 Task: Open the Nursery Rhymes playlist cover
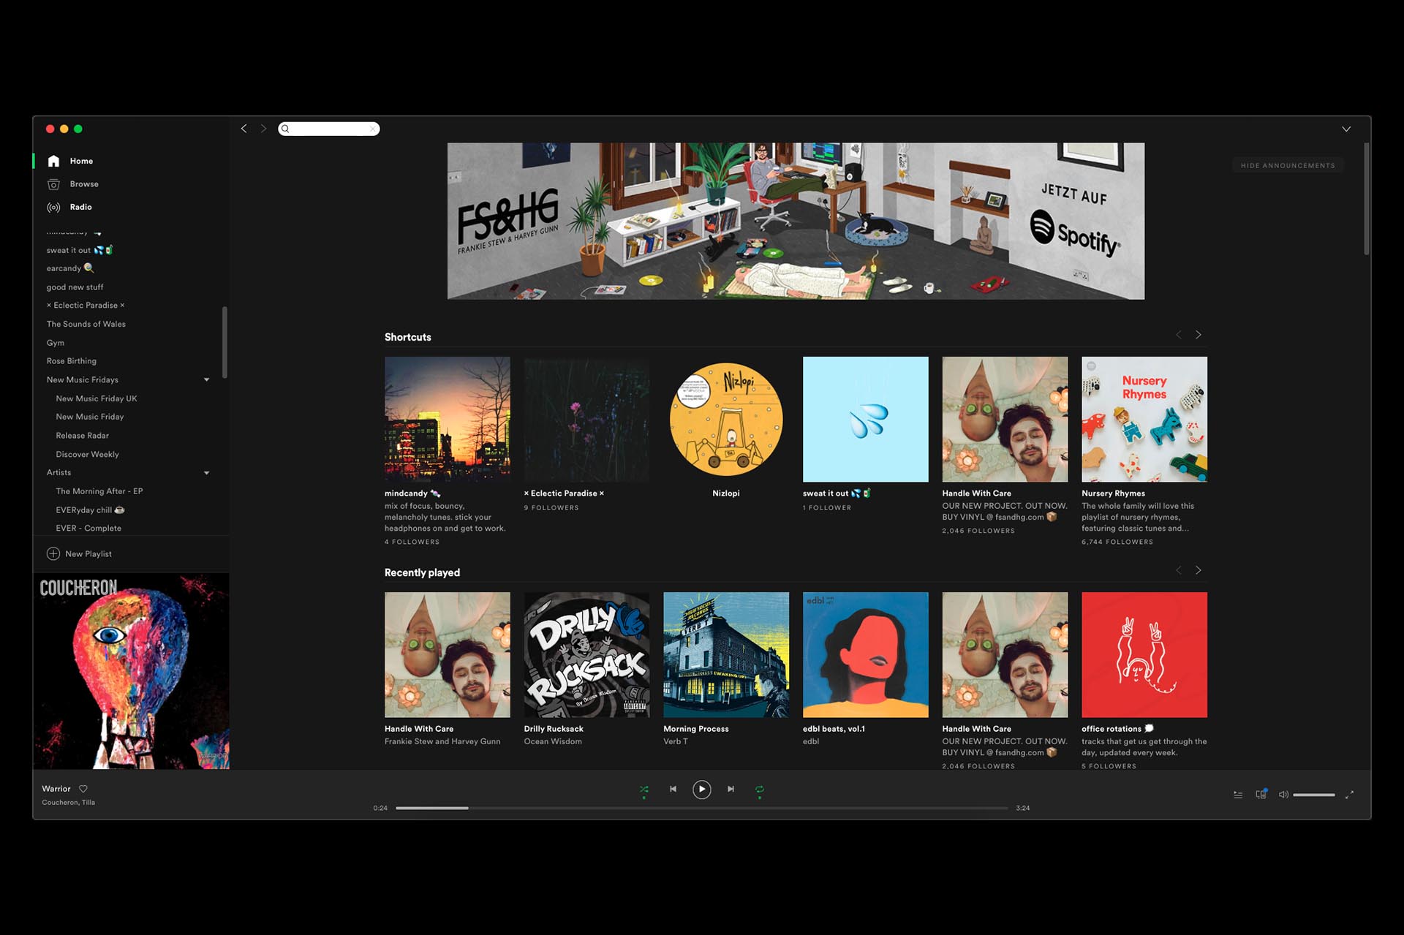coord(1144,419)
